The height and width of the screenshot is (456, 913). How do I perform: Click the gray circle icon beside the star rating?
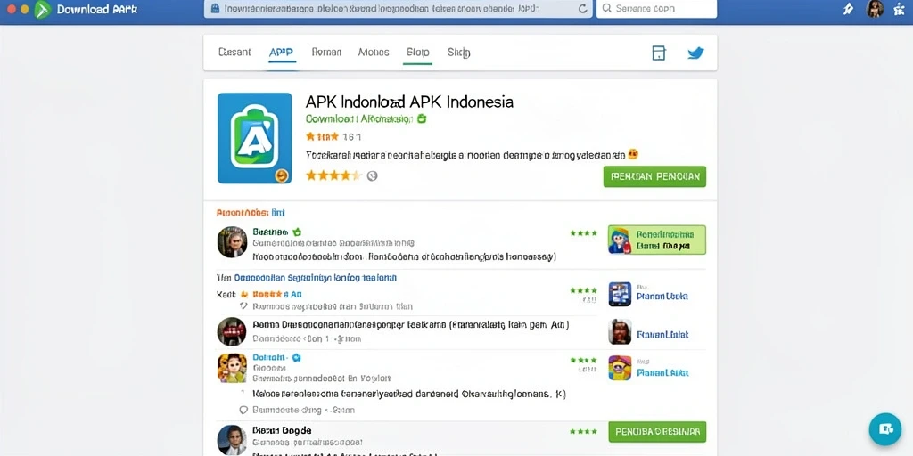[372, 175]
